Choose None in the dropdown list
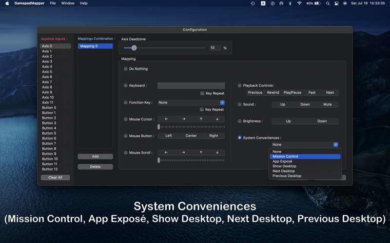 [305, 152]
